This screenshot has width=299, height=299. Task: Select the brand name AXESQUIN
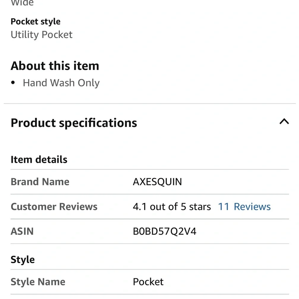click(x=158, y=181)
